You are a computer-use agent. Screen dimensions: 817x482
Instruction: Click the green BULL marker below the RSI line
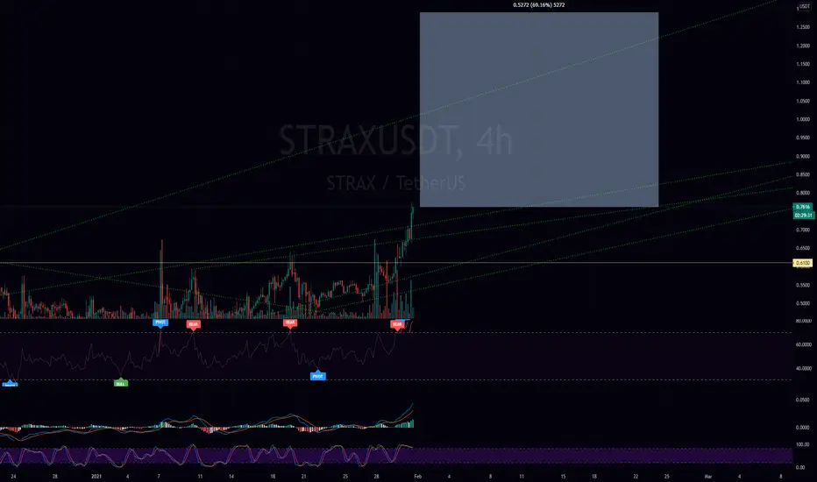click(x=121, y=384)
